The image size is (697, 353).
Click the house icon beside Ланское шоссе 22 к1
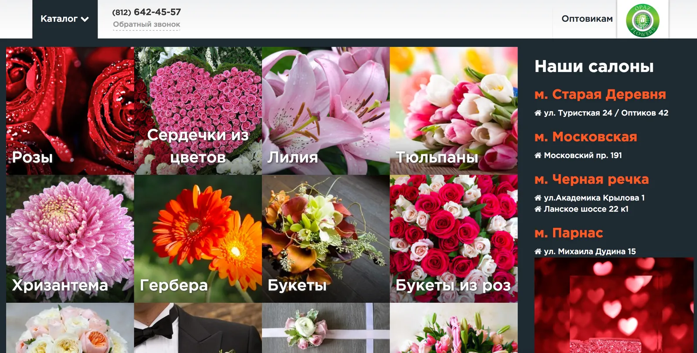(x=538, y=209)
